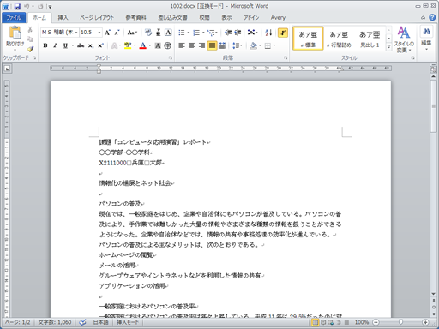439x329 pixels.
Task: Click the red font color button
Action: click(143, 45)
